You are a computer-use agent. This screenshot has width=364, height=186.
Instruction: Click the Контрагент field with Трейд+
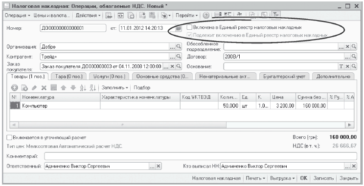point(105,56)
